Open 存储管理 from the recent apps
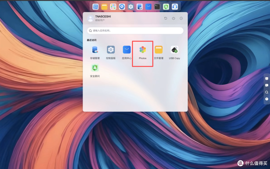 coord(95,53)
